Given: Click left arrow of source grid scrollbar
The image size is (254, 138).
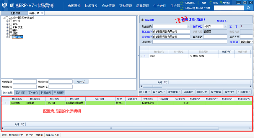Looking at the screenshot, I should tap(2, 128).
